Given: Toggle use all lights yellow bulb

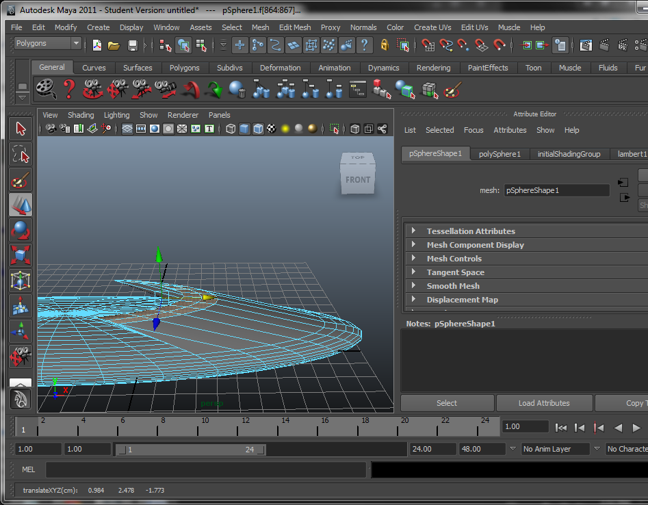Looking at the screenshot, I should 285,129.
